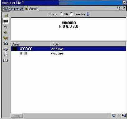Open the Templates asset category
The image size is (127, 119).
coord(6,55)
